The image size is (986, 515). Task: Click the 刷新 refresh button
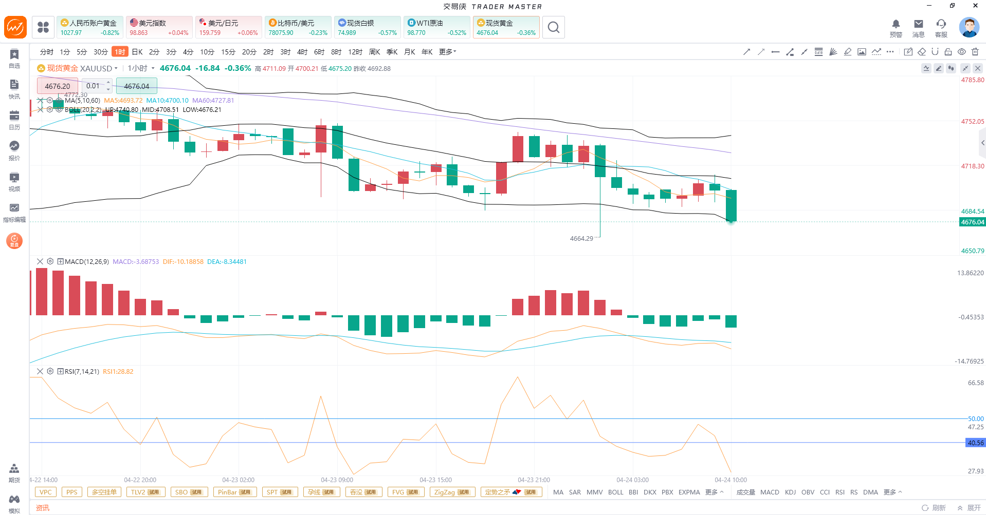(x=934, y=508)
